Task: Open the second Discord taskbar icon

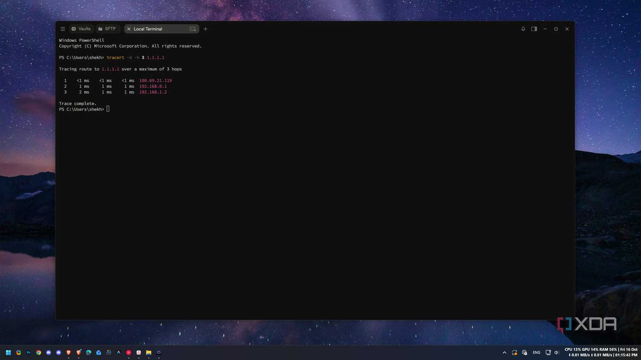Action: (x=59, y=353)
